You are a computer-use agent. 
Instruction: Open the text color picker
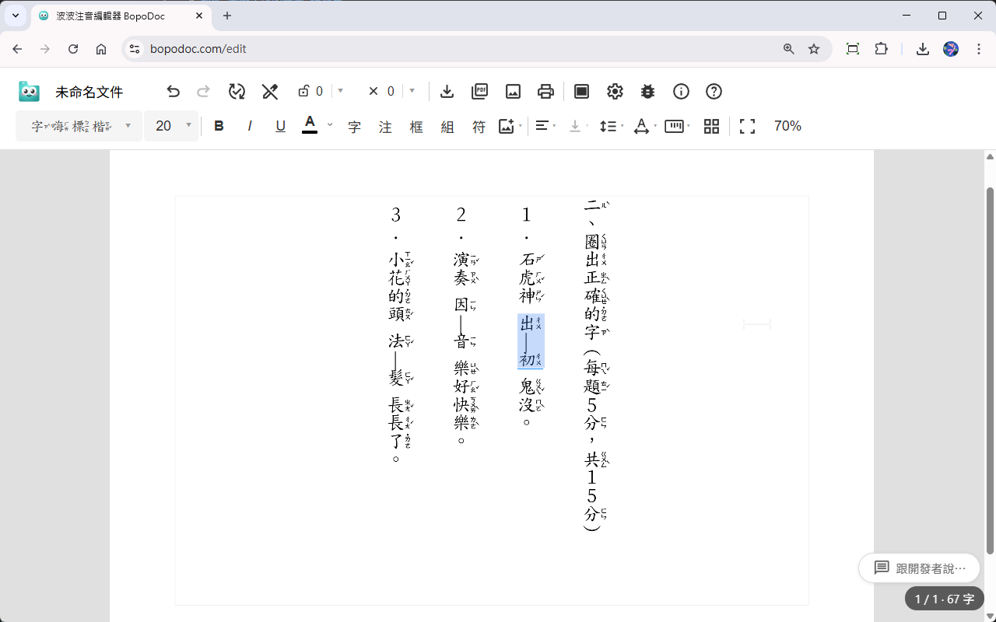[310, 125]
